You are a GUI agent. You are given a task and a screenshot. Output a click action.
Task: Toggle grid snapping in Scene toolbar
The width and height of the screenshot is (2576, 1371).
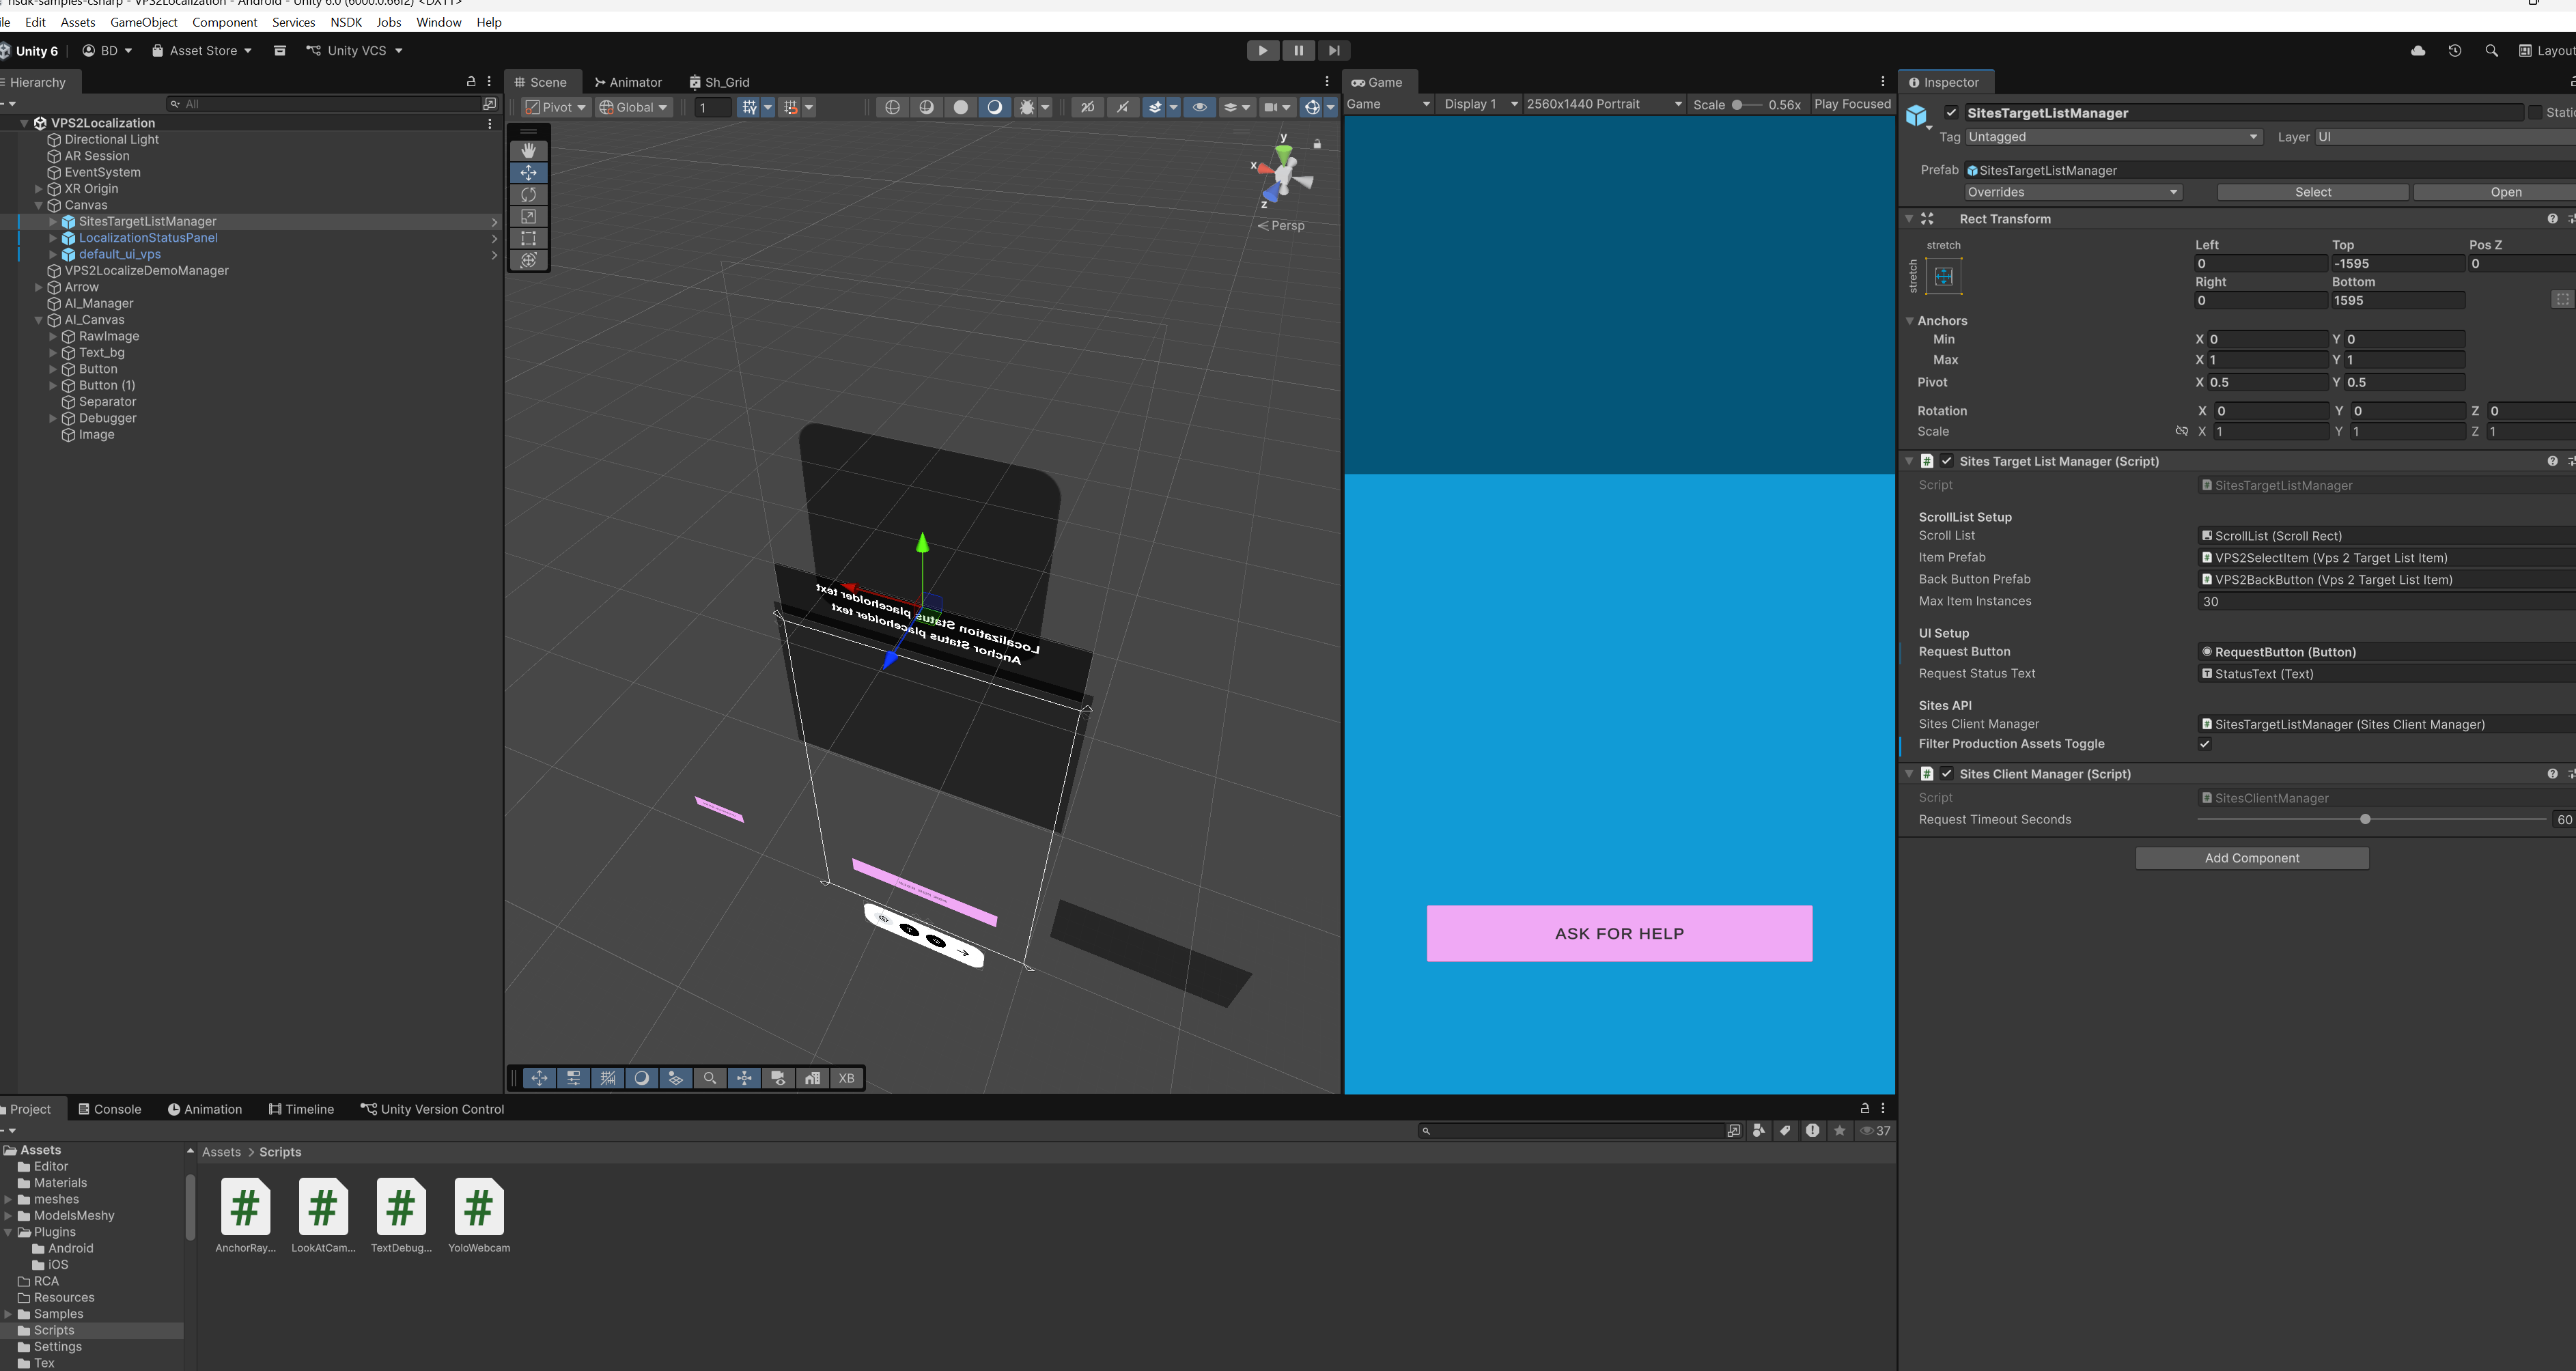point(749,107)
